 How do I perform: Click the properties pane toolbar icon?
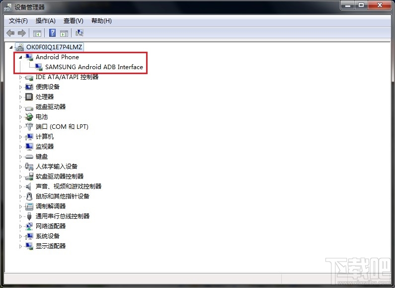click(x=64, y=33)
